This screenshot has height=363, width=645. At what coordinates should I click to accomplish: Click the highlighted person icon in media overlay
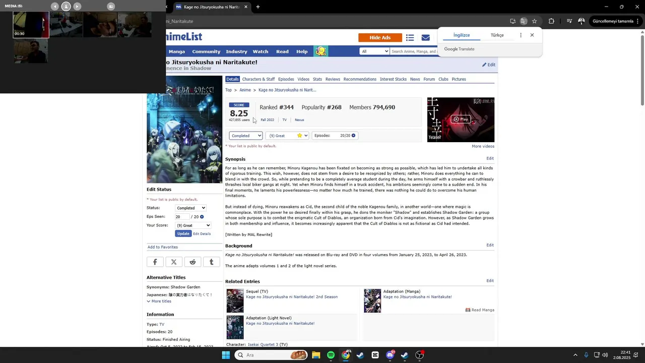pos(66,6)
